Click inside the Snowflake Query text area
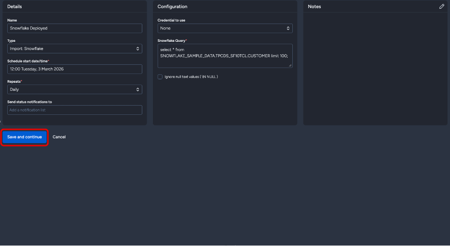 pos(225,56)
